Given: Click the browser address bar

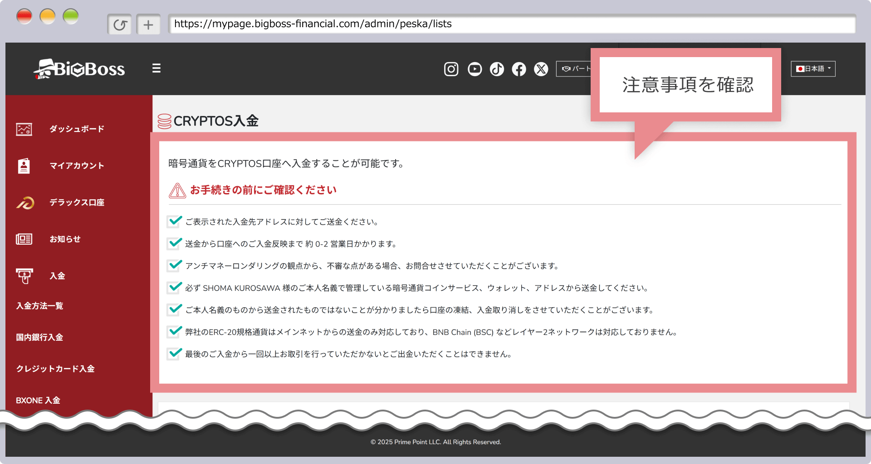Looking at the screenshot, I should coord(512,24).
